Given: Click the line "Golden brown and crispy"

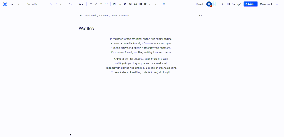Looking at the screenshot, I should click(141, 48).
